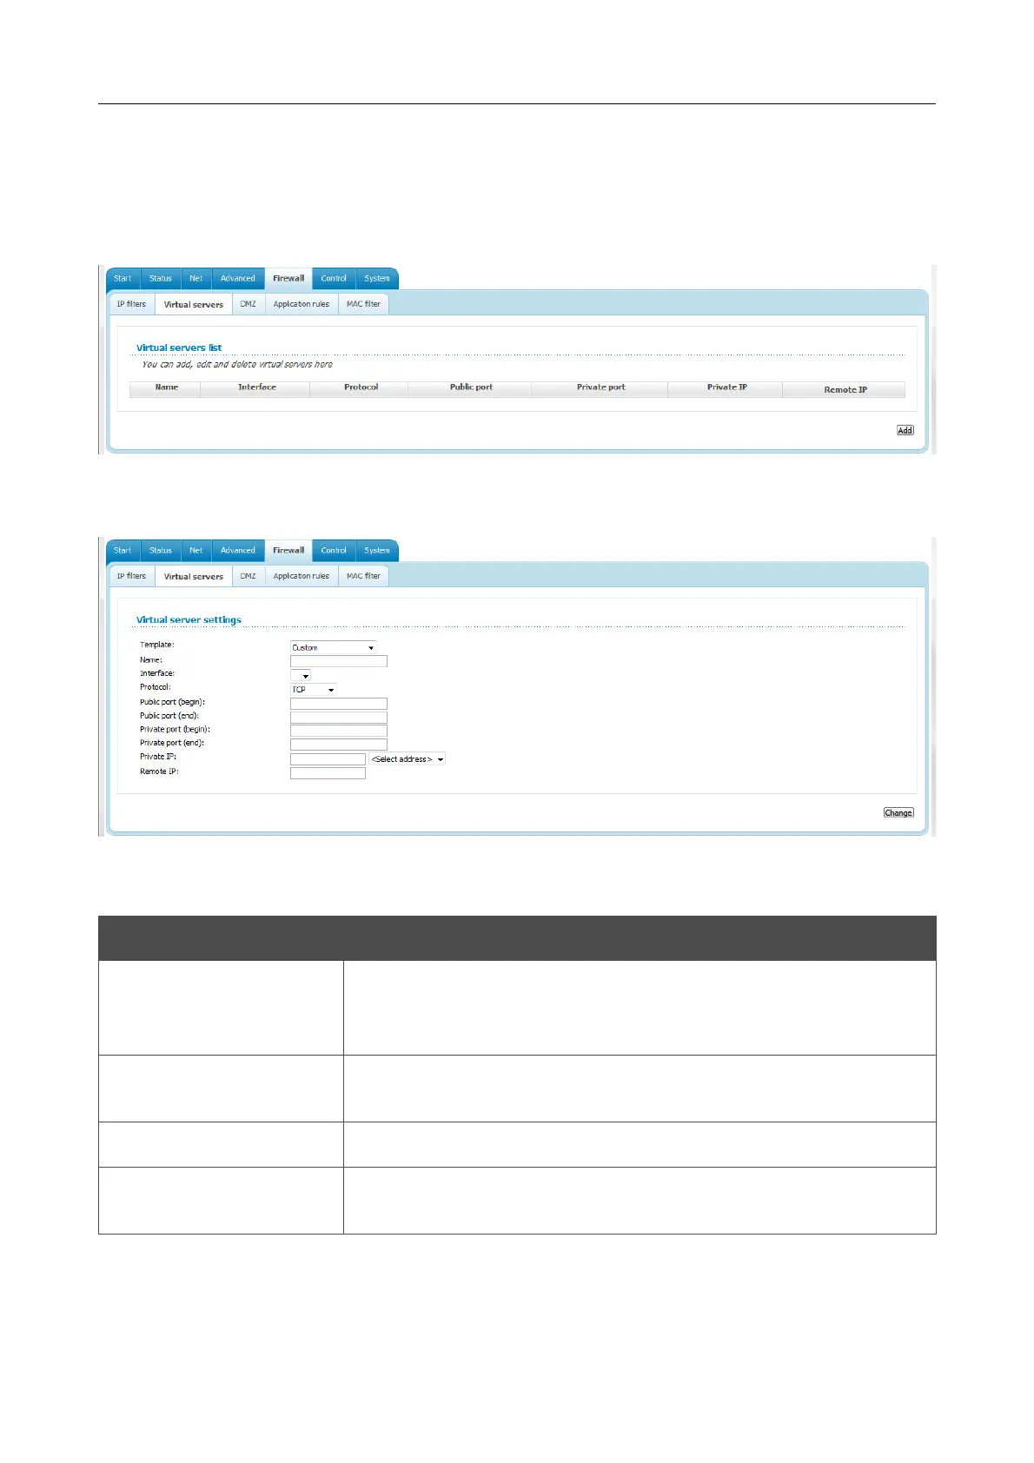Open Net tab above Virtual server settings
The width and height of the screenshot is (1034, 1463).
click(x=196, y=551)
